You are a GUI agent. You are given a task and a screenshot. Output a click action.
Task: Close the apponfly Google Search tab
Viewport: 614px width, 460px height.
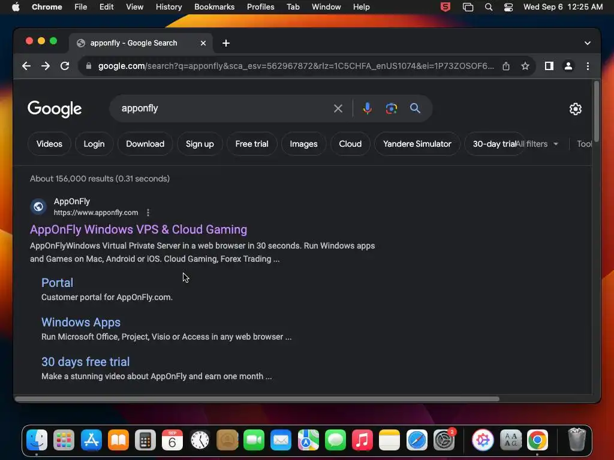click(x=203, y=43)
